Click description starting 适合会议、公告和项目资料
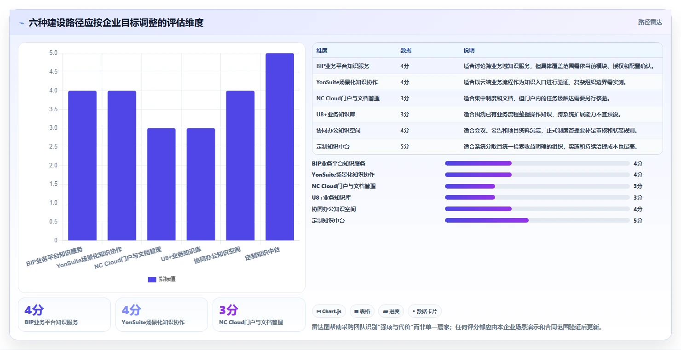The width and height of the screenshot is (681, 350). [550, 131]
